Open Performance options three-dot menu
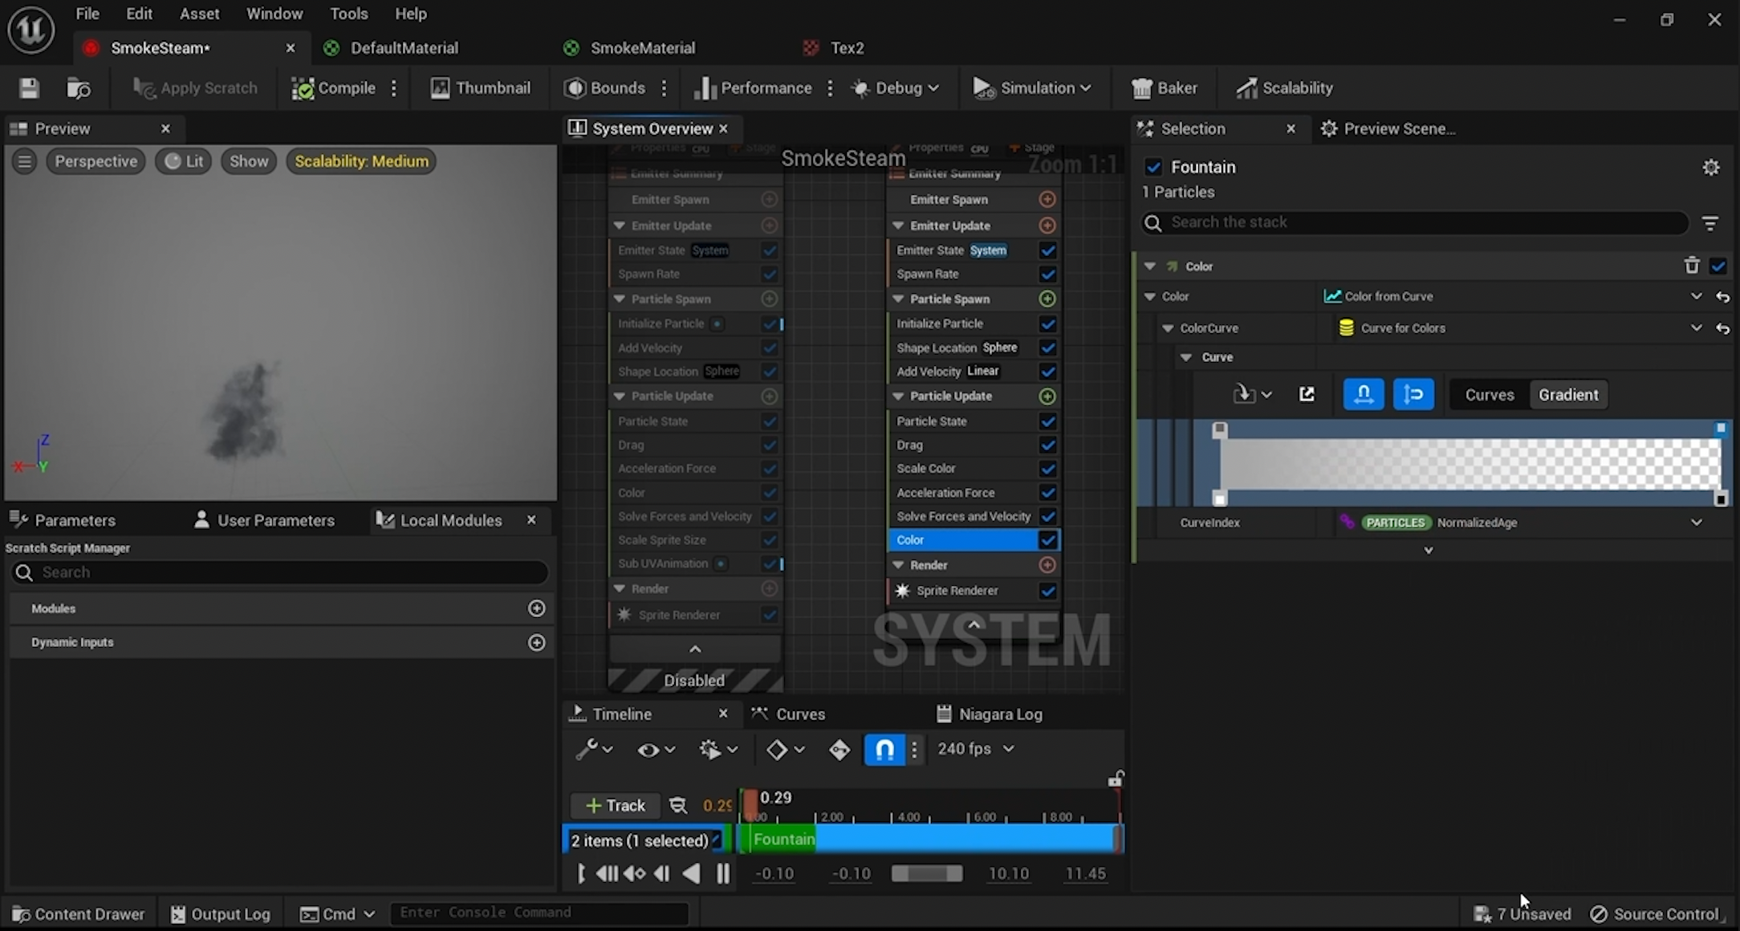Image resolution: width=1740 pixels, height=931 pixels. click(830, 87)
